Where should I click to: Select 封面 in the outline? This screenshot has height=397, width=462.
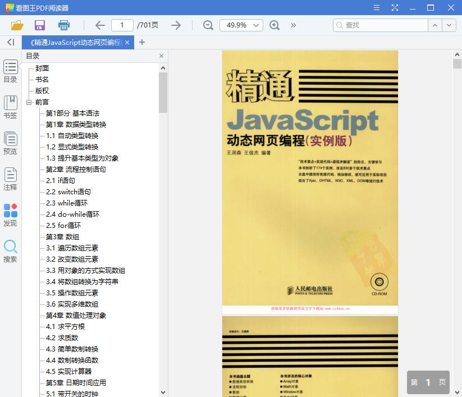pos(42,69)
